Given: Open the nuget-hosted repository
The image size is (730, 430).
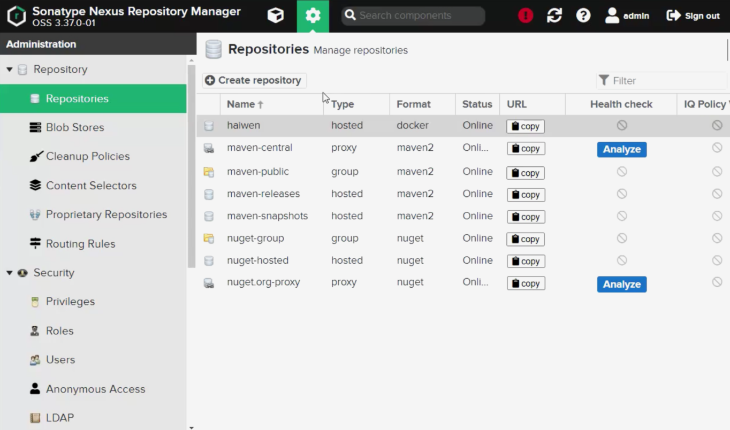Looking at the screenshot, I should point(463,260).
